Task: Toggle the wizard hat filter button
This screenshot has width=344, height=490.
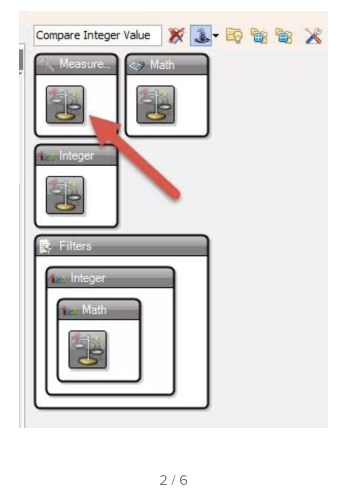Action: click(x=201, y=36)
